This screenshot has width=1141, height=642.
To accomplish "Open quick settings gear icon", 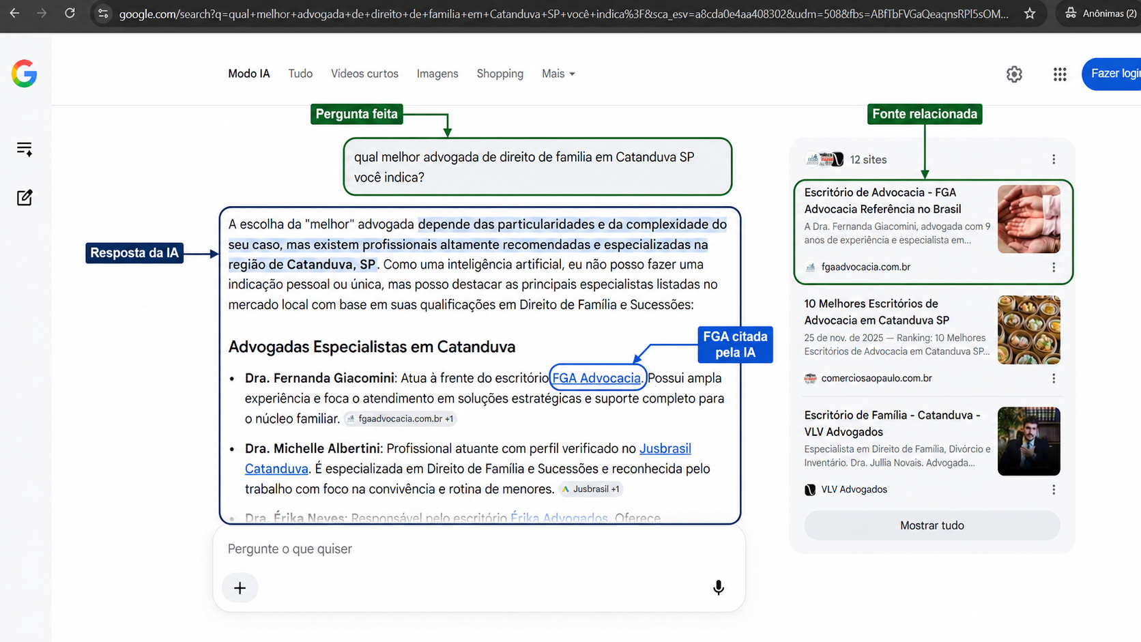I will pos(1014,74).
